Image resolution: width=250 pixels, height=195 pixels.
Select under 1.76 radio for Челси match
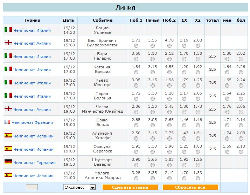(227, 112)
